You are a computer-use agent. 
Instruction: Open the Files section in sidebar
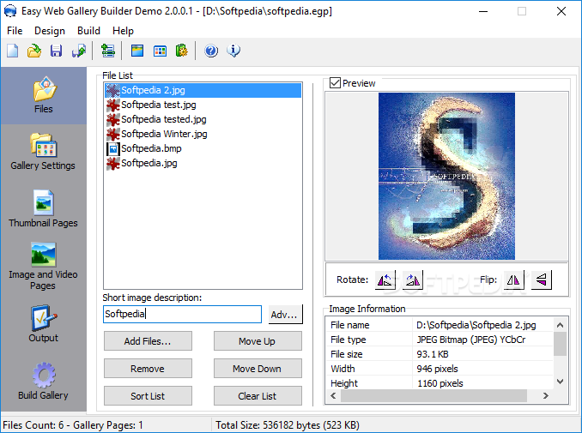[44, 95]
